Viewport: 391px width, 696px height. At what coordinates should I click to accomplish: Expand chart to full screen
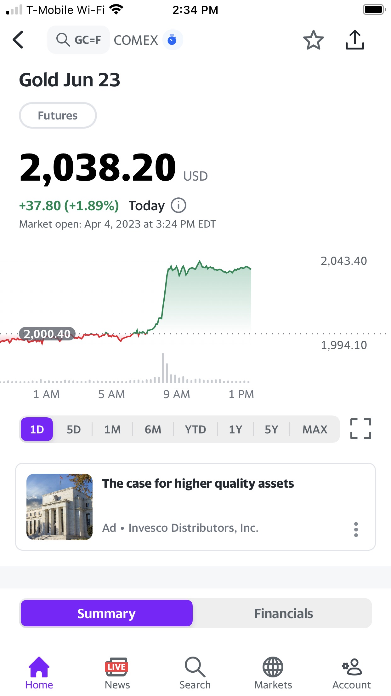(361, 429)
